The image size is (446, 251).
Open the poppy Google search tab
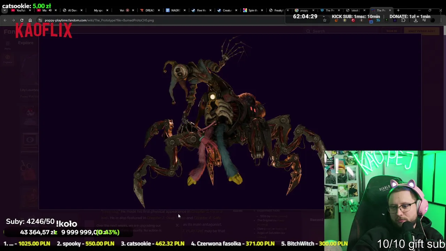coord(304,10)
